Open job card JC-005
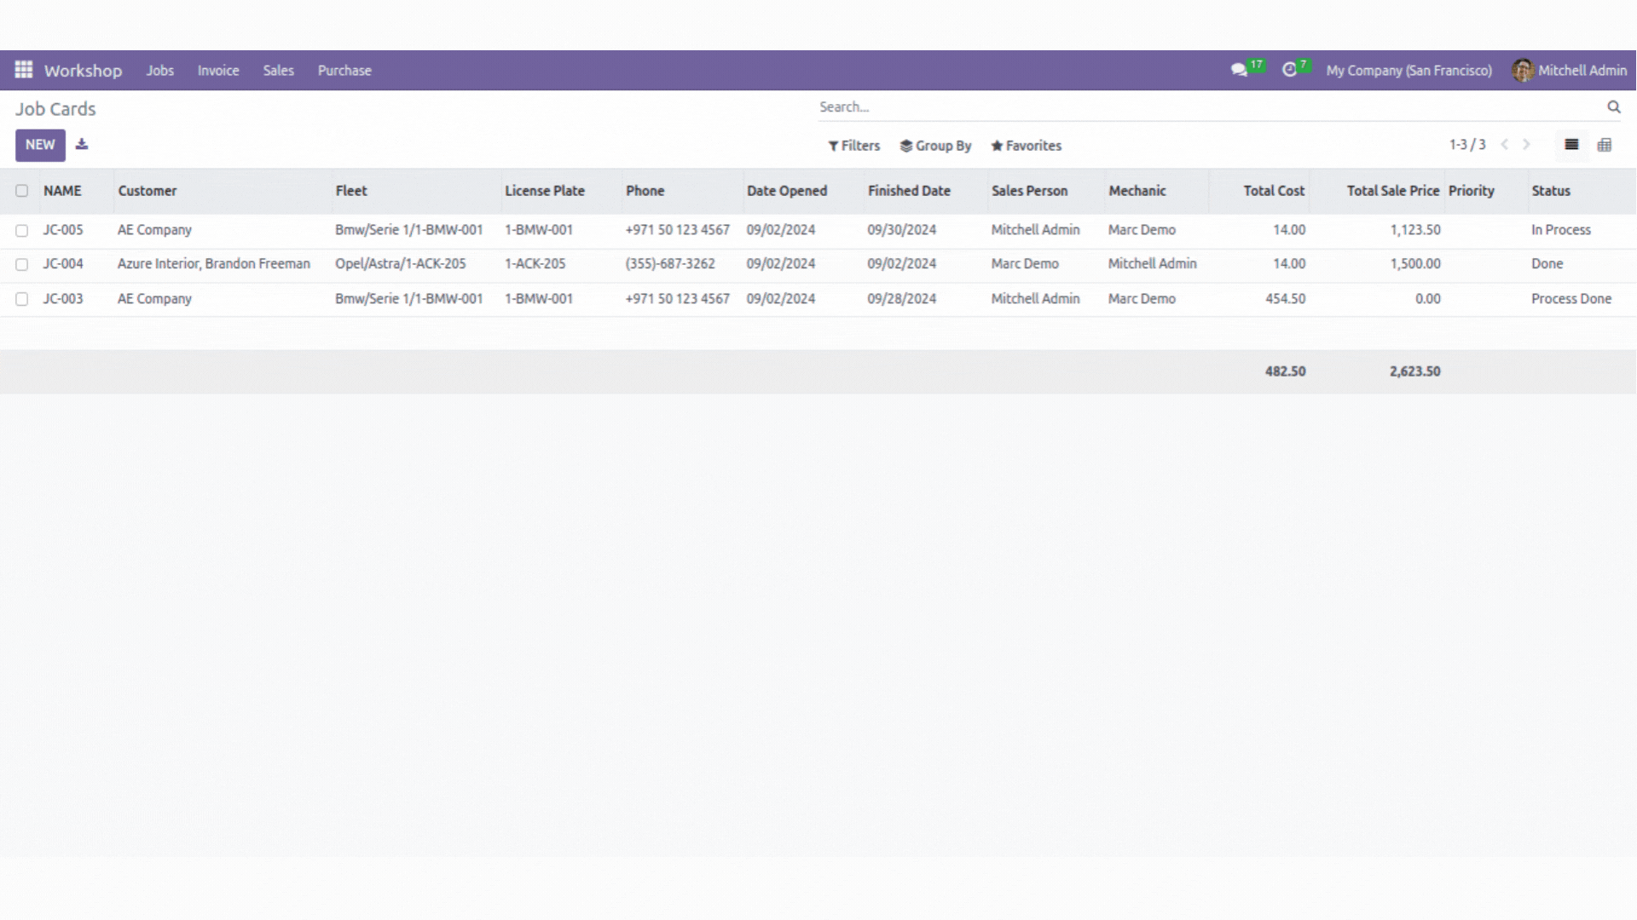Screen dimensions: 1637x920 click(63, 230)
